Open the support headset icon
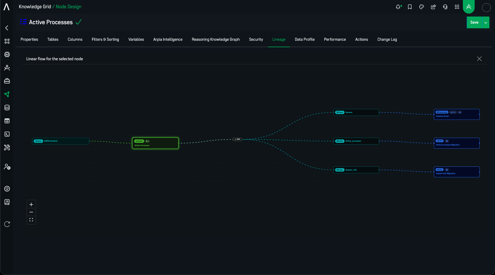The height and width of the screenshot is (275, 495). (445, 7)
